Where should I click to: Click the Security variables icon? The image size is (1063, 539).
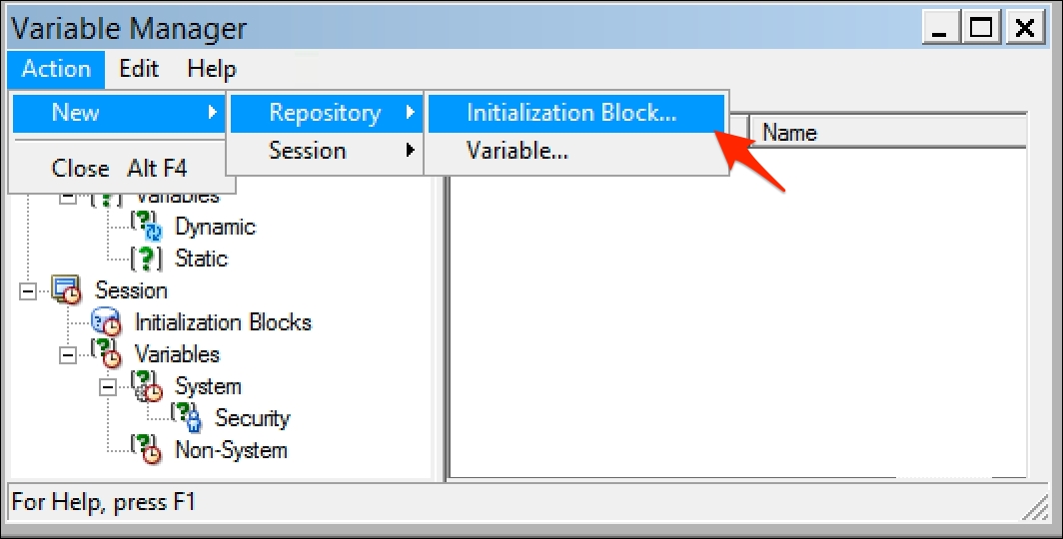point(187,417)
